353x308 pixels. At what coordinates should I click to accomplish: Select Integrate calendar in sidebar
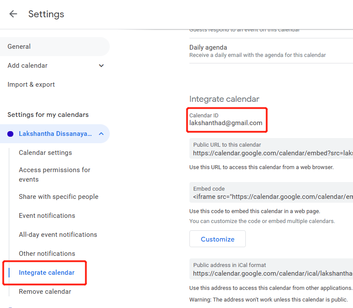pos(46,273)
